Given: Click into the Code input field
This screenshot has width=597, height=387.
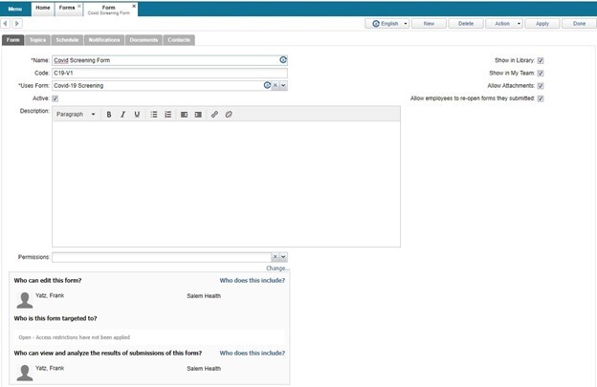Looking at the screenshot, I should [169, 73].
